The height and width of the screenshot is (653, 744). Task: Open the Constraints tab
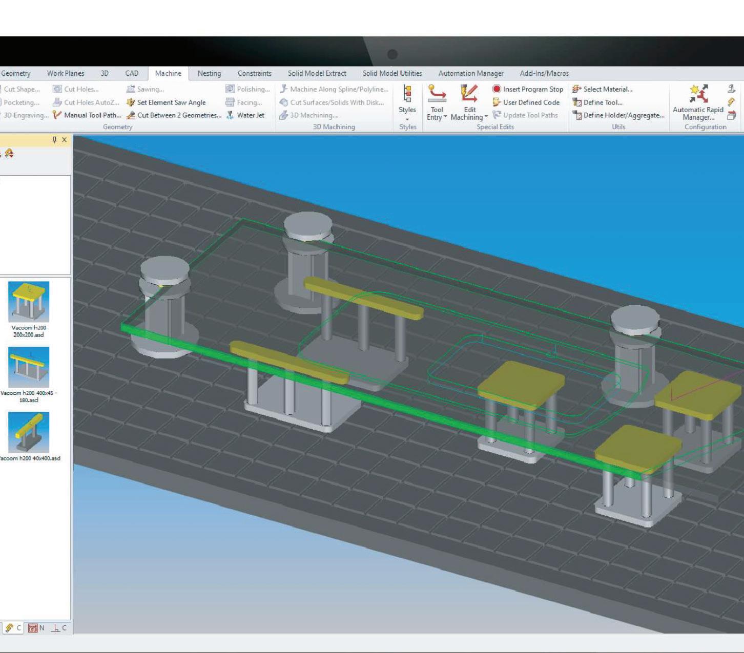pyautogui.click(x=255, y=74)
